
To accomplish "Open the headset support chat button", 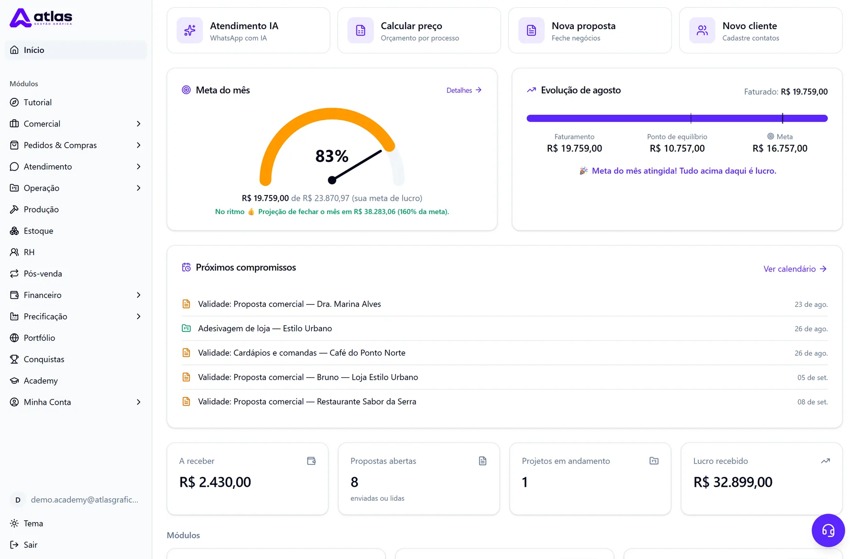I will pos(828,530).
